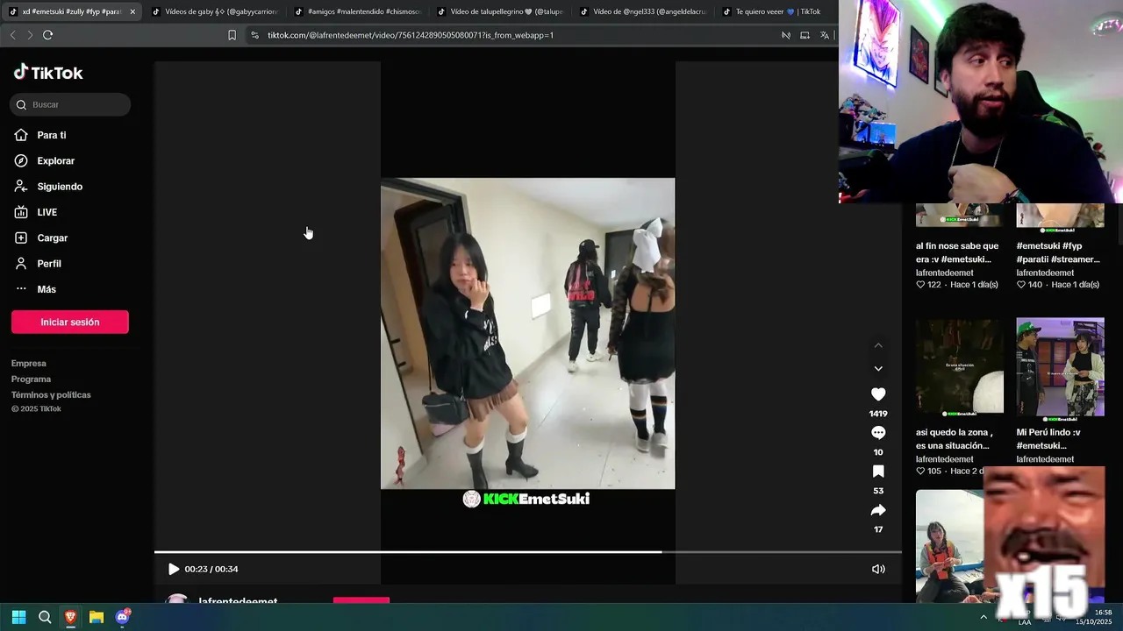Click Brave browser taskbar icon

pyautogui.click(x=70, y=617)
